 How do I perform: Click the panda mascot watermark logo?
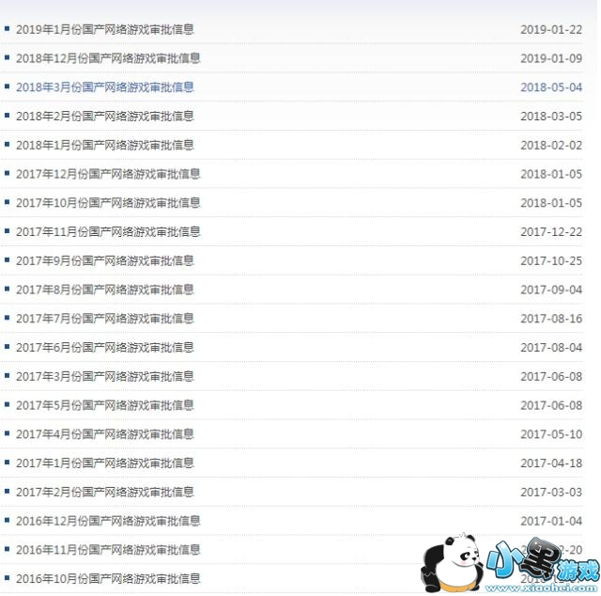(451, 562)
